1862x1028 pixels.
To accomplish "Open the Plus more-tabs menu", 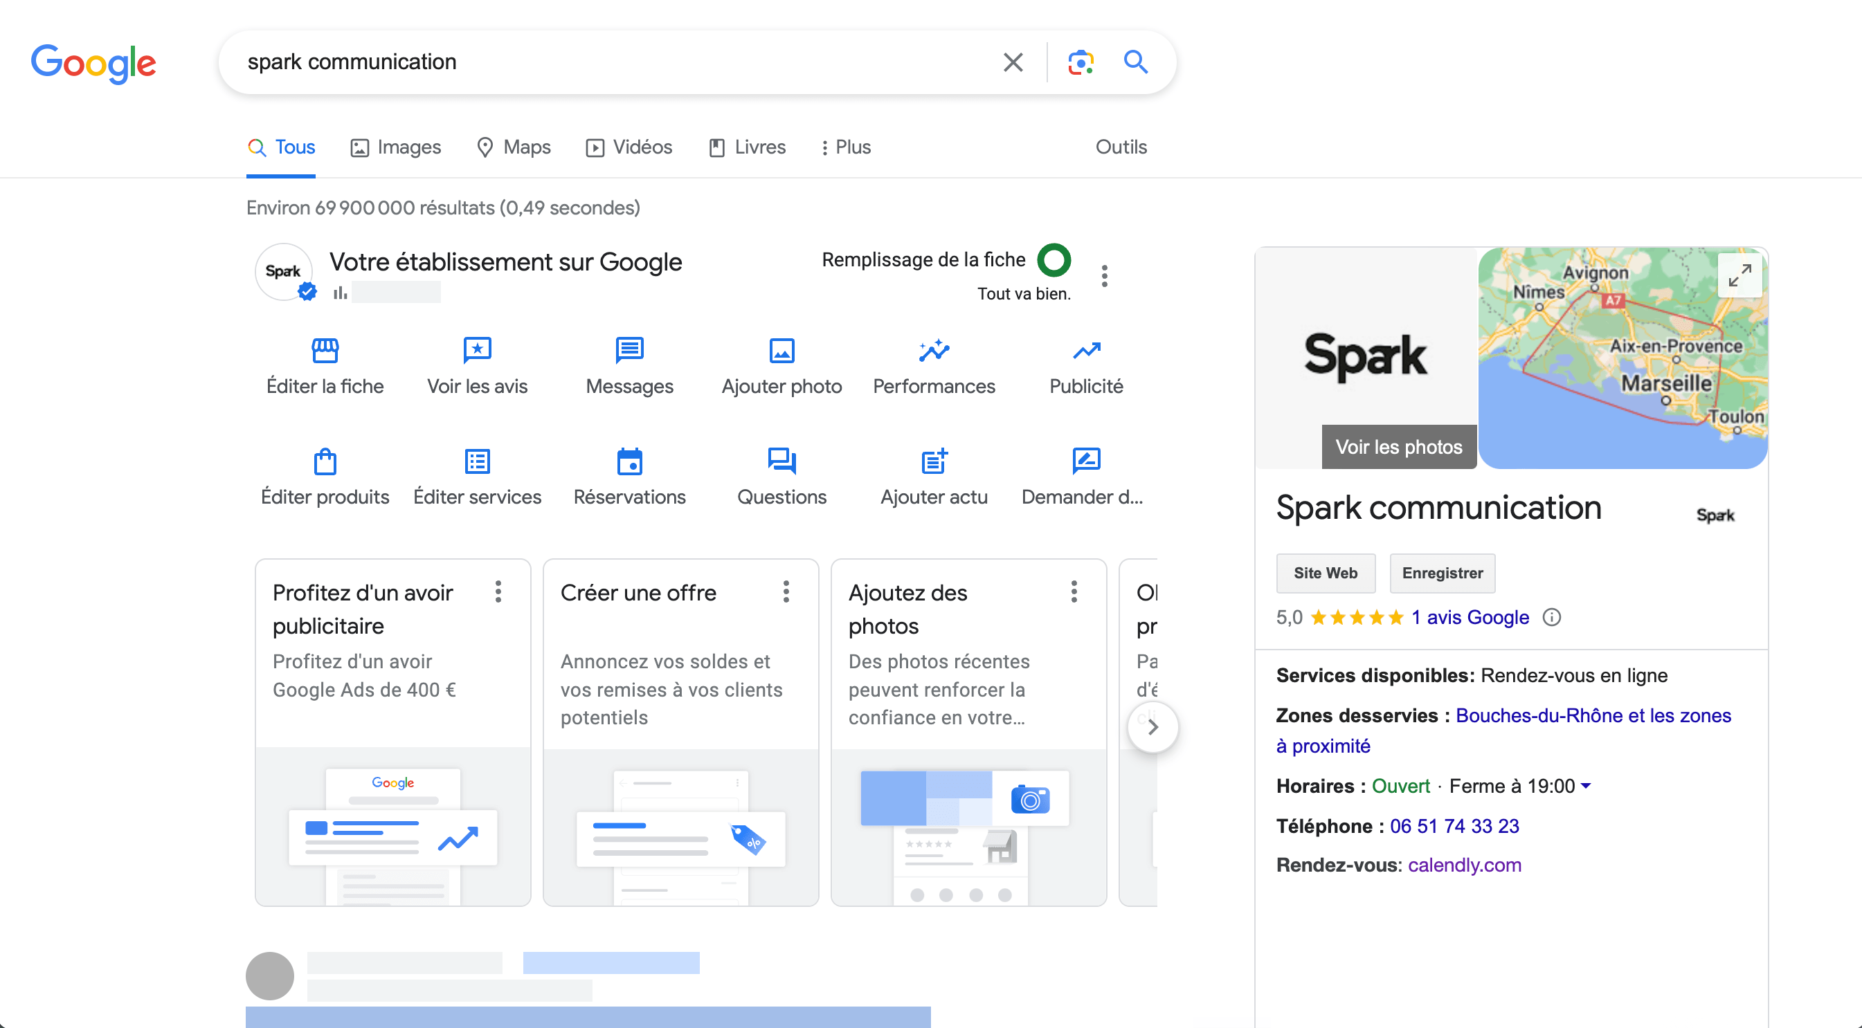I will click(x=845, y=147).
